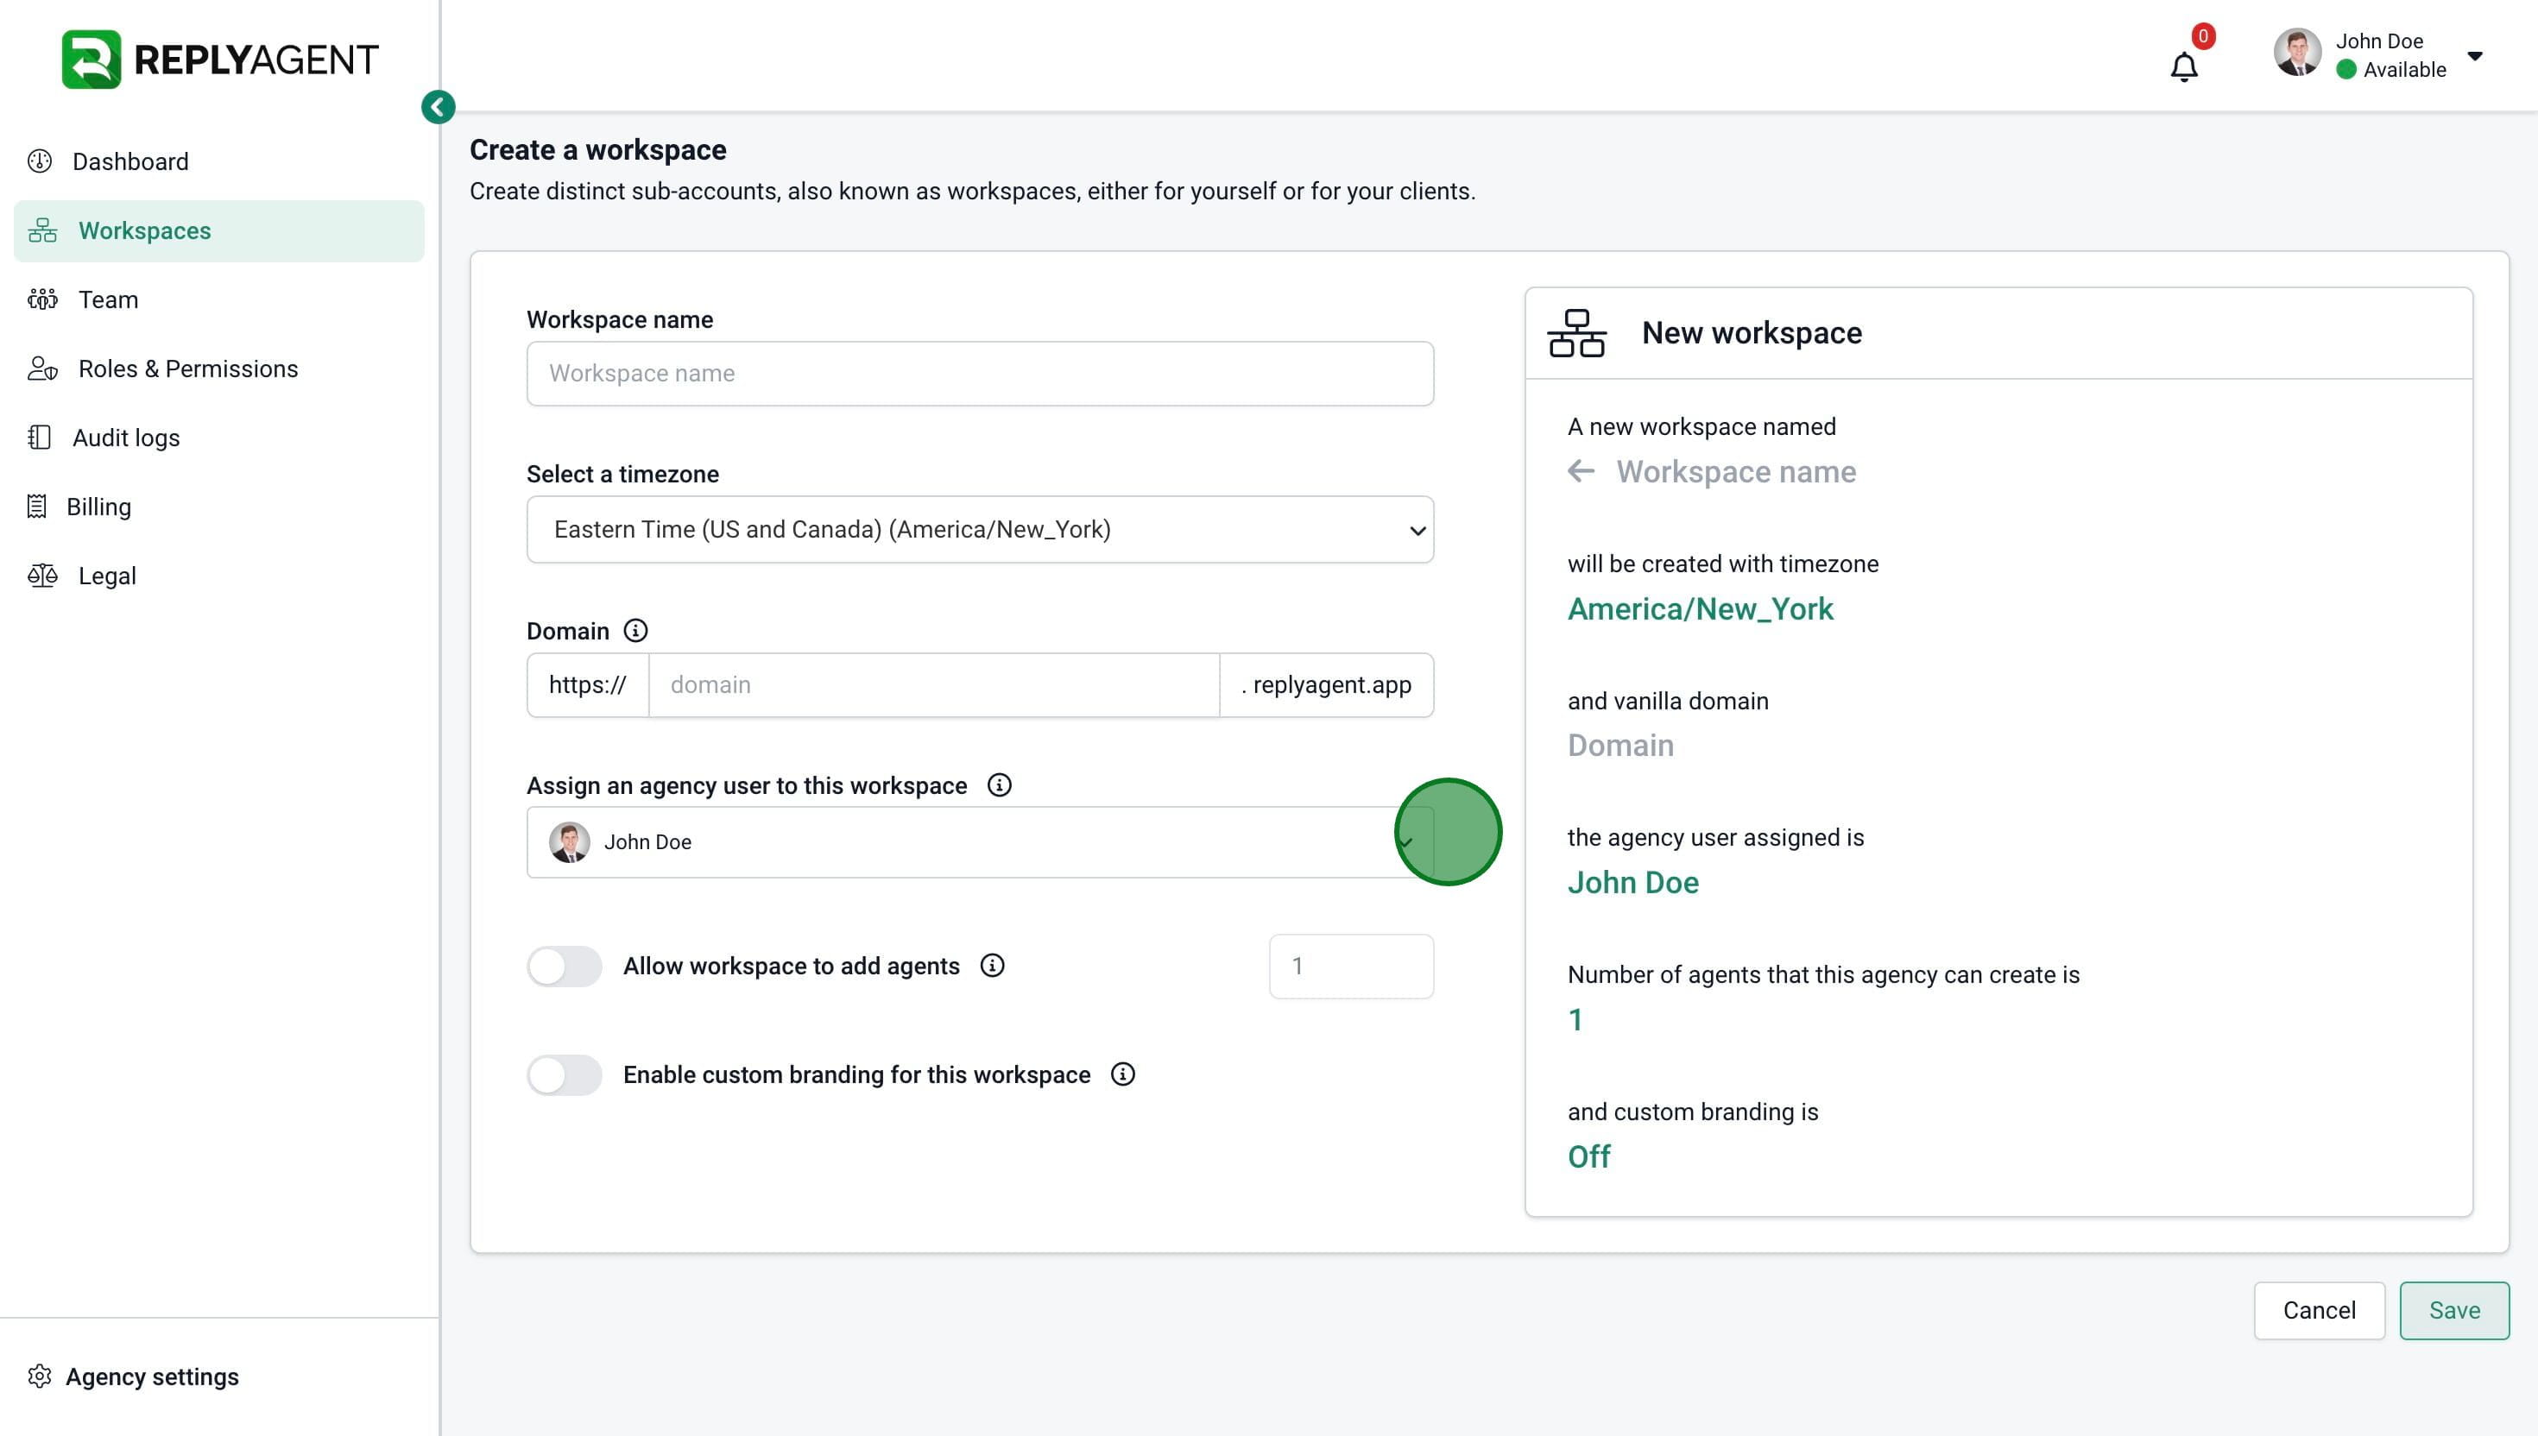
Task: Open Audit logs from sidebar
Action: click(125, 438)
